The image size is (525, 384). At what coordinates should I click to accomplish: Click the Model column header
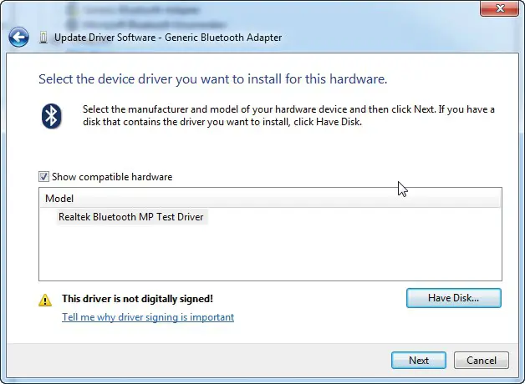tap(270, 199)
